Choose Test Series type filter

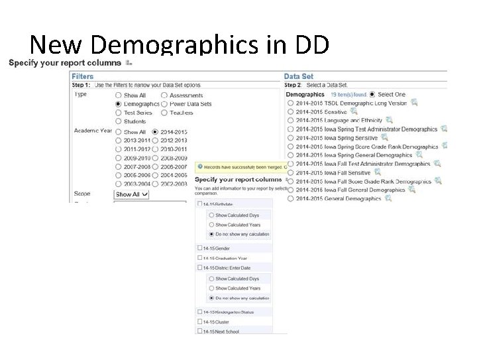point(119,113)
